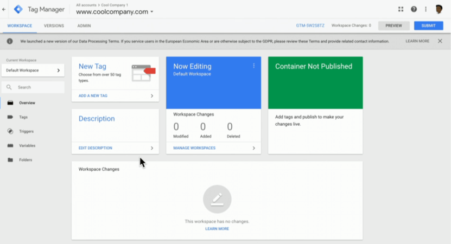Select Folders in the sidebar
The width and height of the screenshot is (451, 244).
[x=26, y=160]
